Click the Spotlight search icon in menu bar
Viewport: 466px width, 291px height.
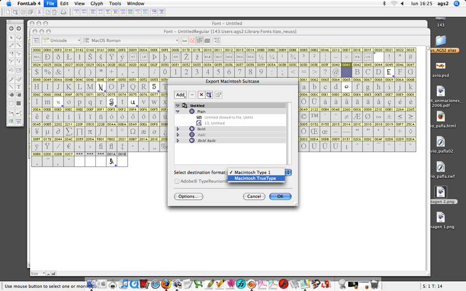click(x=457, y=4)
